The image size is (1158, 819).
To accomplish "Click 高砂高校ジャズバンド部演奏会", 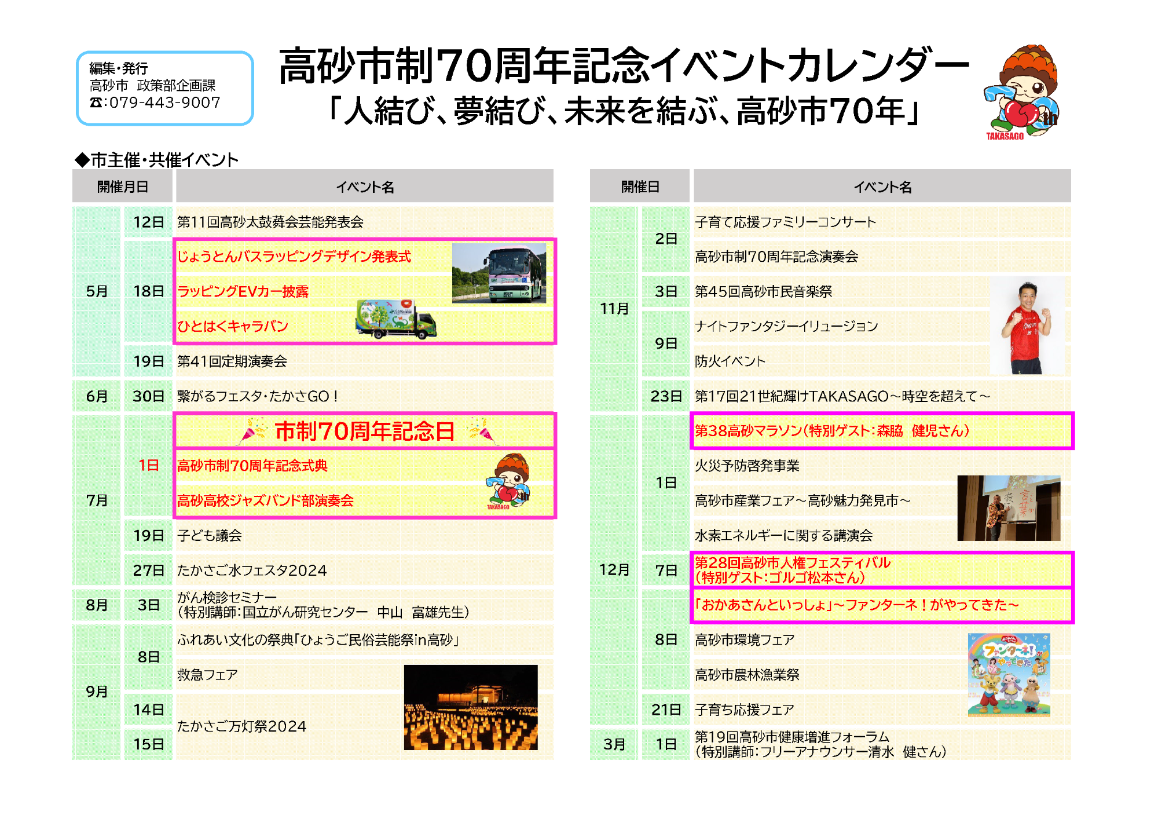I will [265, 500].
